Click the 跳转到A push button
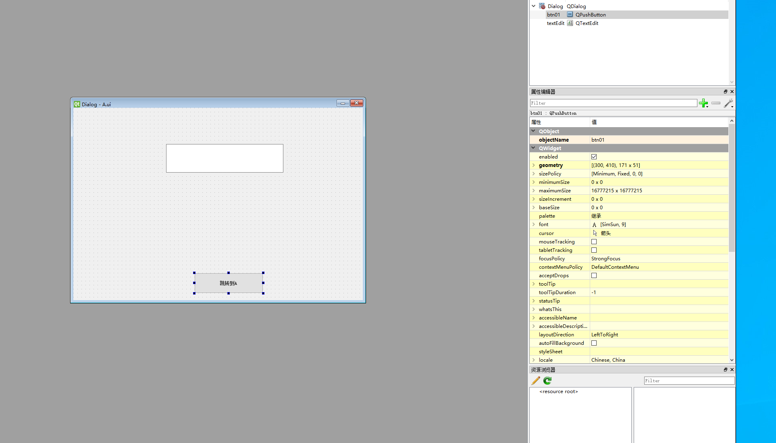The image size is (776, 443). tap(229, 283)
